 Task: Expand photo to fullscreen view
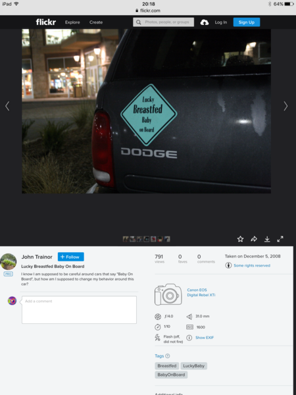point(280,239)
